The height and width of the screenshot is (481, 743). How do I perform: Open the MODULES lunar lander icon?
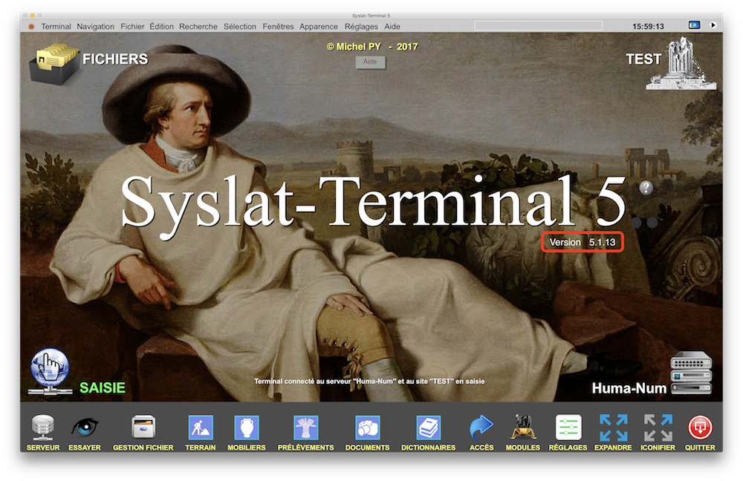(522, 427)
